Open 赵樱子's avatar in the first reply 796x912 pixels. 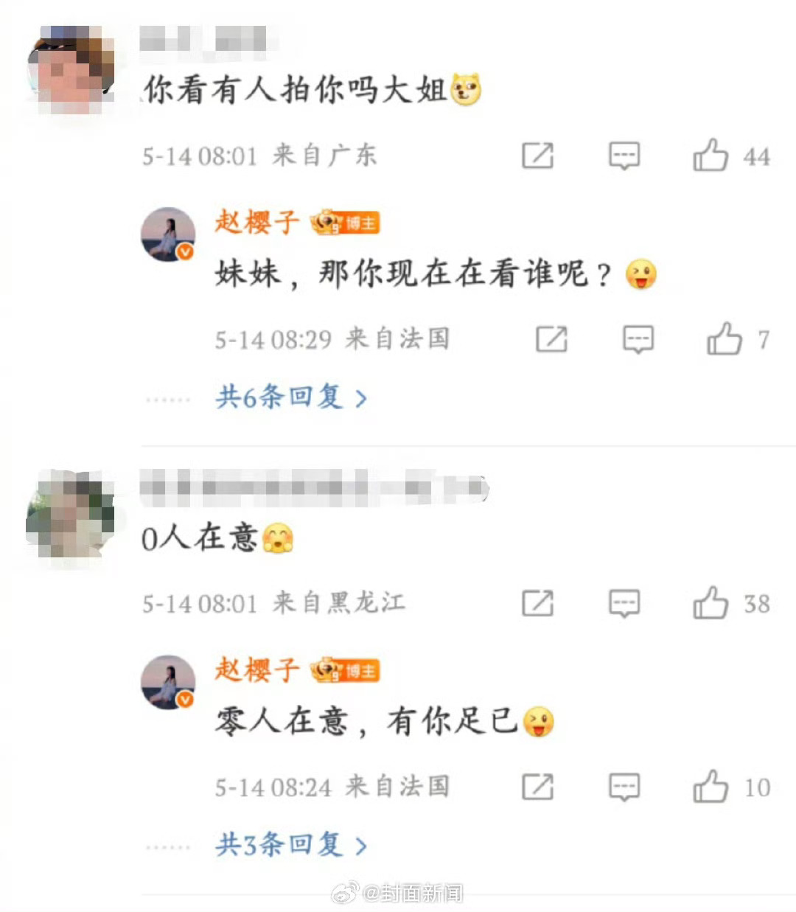point(168,234)
